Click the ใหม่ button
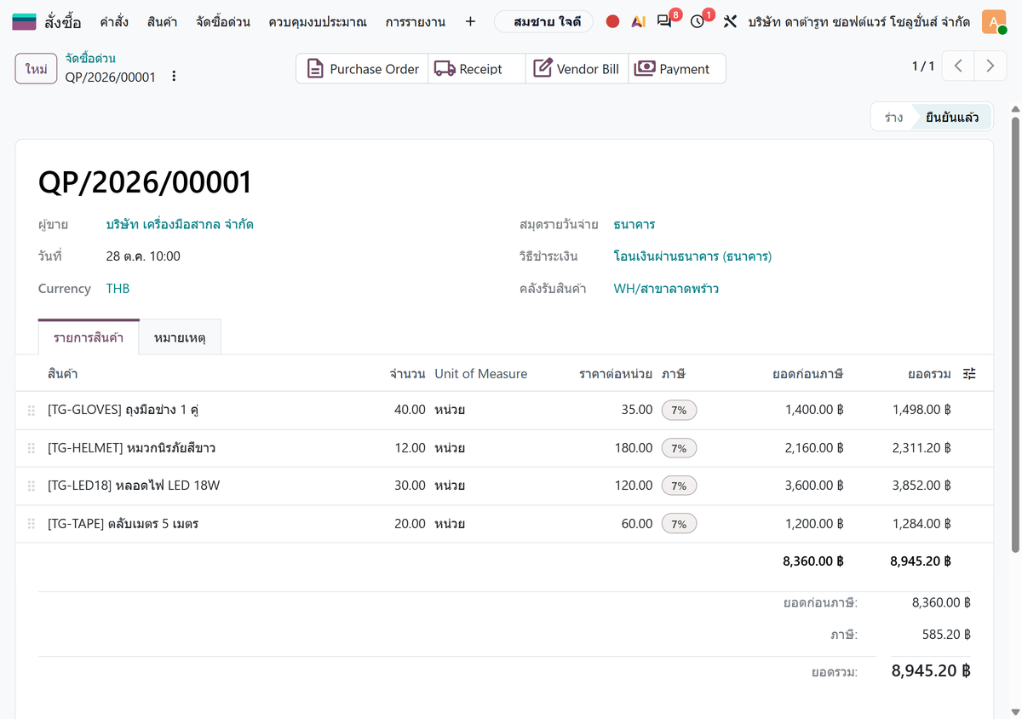 pyautogui.click(x=36, y=69)
